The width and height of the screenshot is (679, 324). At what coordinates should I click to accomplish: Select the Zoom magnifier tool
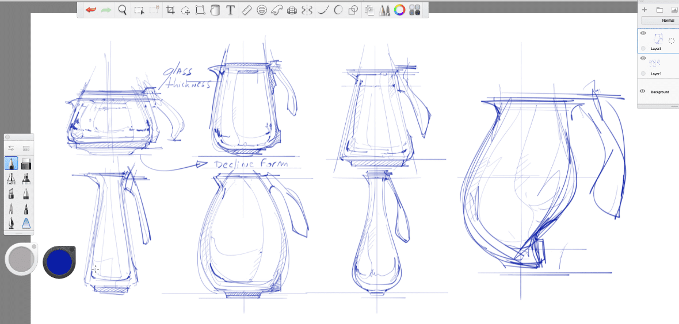tap(123, 10)
